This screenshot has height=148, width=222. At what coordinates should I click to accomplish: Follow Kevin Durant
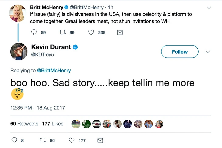point(179,52)
